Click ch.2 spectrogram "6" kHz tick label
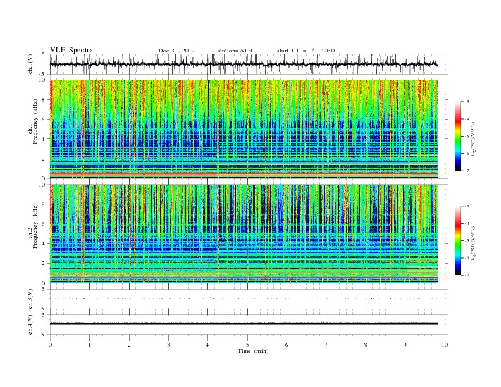 pos(44,224)
